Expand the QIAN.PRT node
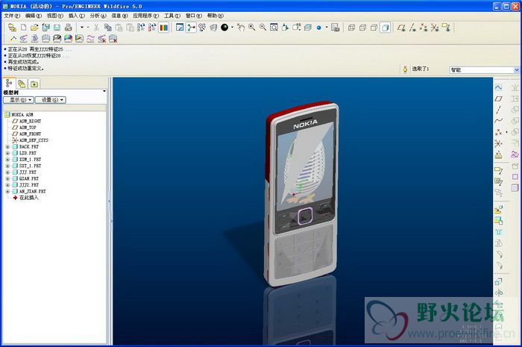This screenshot has width=522, height=347. [7, 178]
